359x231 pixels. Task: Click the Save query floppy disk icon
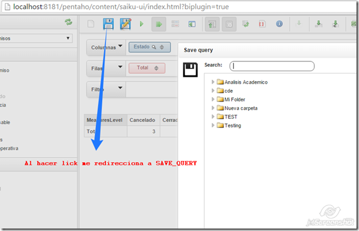click(x=108, y=24)
